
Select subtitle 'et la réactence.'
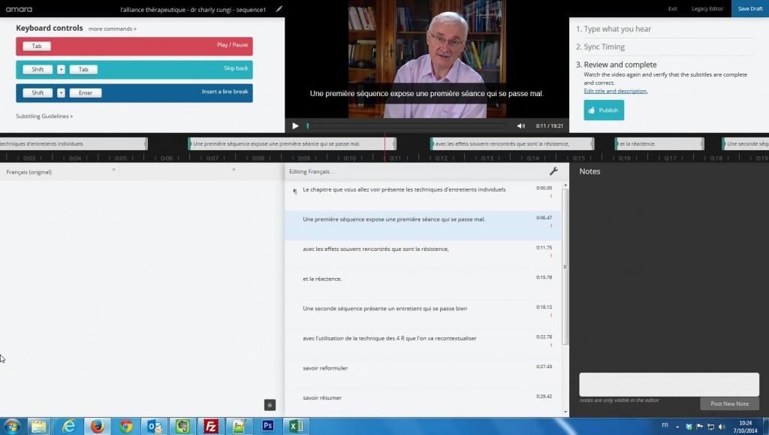tap(423, 285)
